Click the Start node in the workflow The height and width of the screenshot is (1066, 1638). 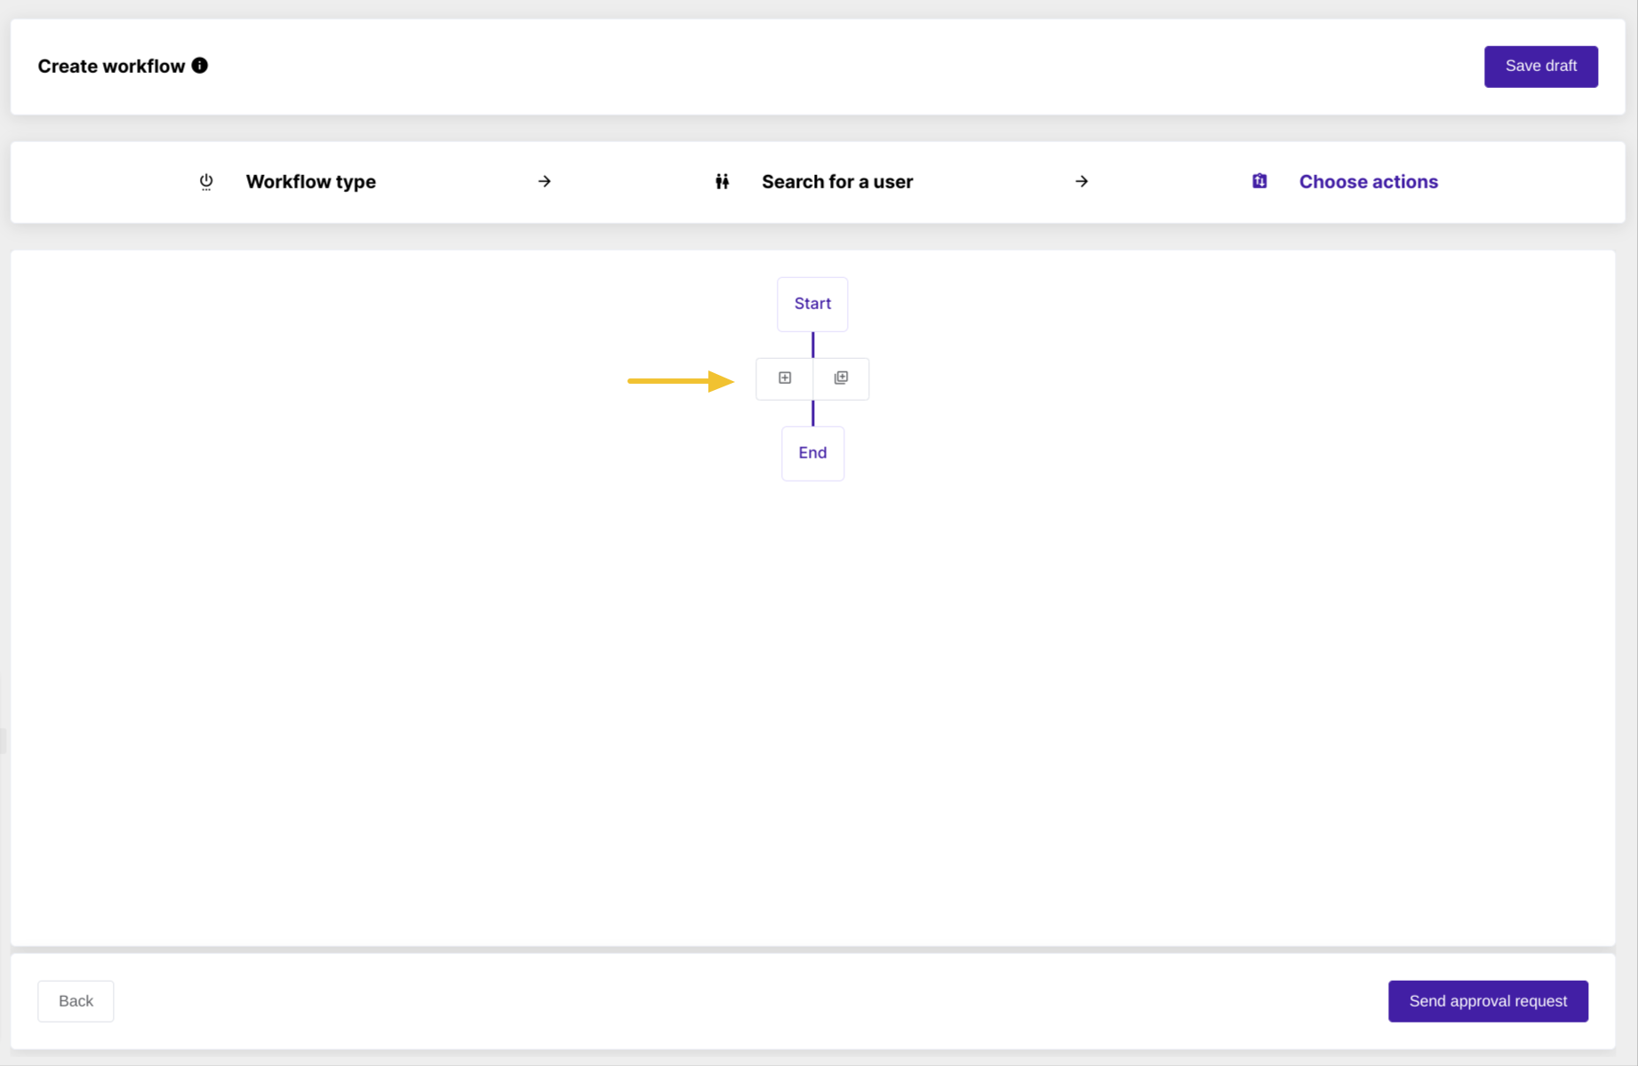pyautogui.click(x=812, y=304)
